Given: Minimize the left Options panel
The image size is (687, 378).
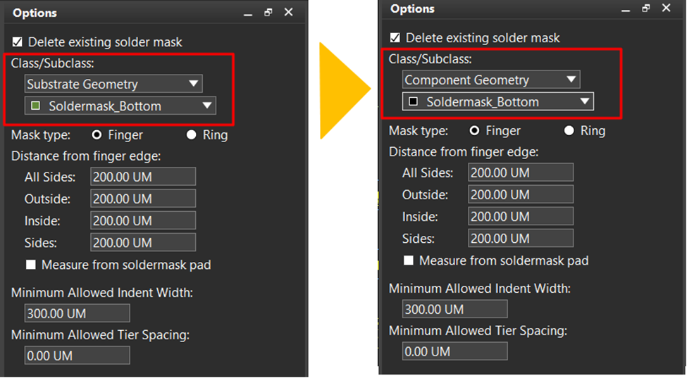Looking at the screenshot, I should pyautogui.click(x=248, y=14).
